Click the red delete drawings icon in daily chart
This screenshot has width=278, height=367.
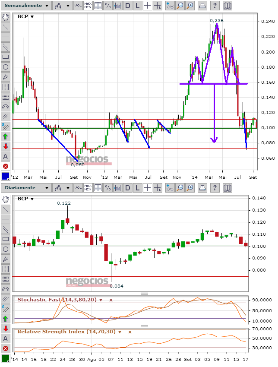pos(5,348)
